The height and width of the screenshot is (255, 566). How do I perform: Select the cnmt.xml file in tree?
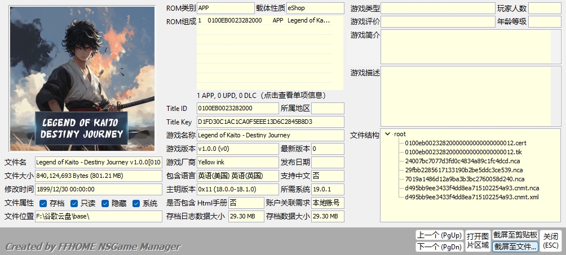coord(472,197)
